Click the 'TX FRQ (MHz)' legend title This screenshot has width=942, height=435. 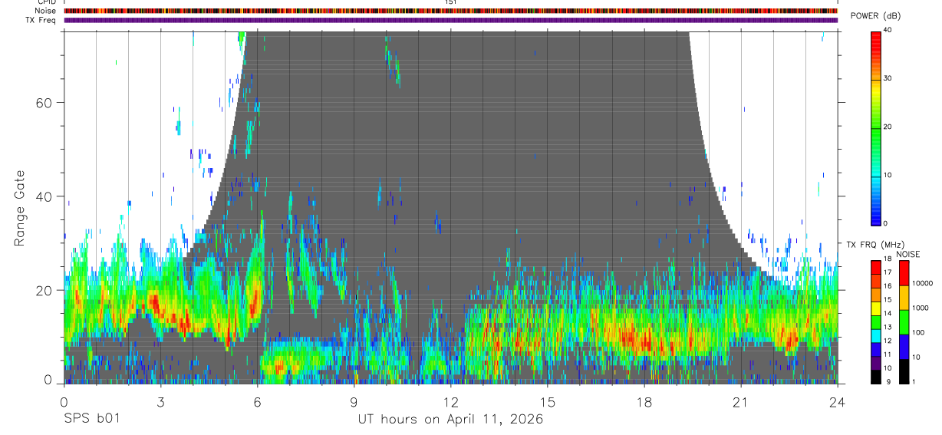875,245
